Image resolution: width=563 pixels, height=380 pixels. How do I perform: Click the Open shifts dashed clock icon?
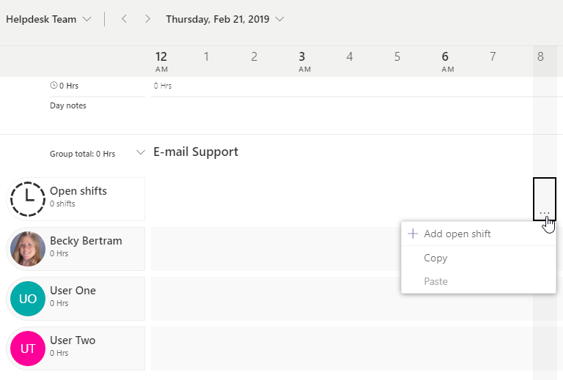[28, 198]
